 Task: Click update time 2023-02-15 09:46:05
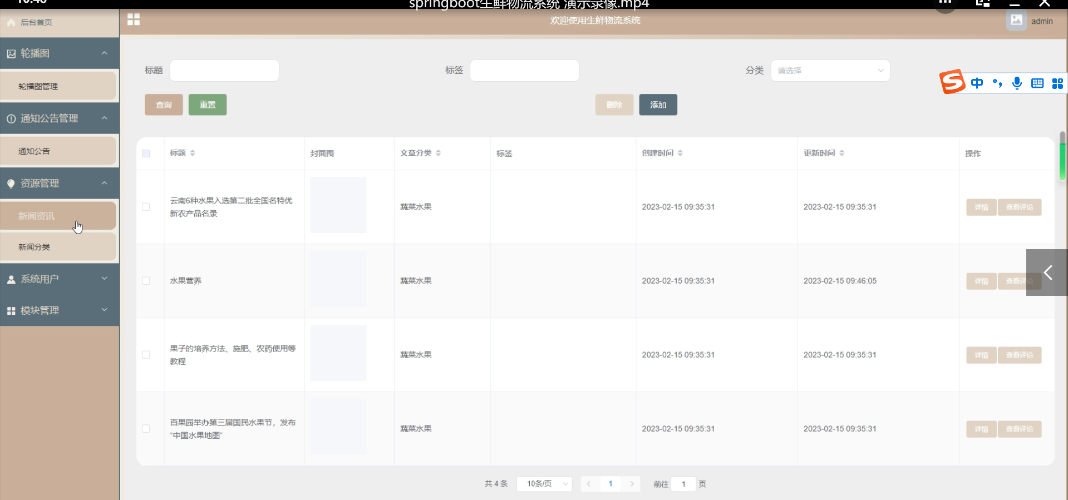point(840,281)
